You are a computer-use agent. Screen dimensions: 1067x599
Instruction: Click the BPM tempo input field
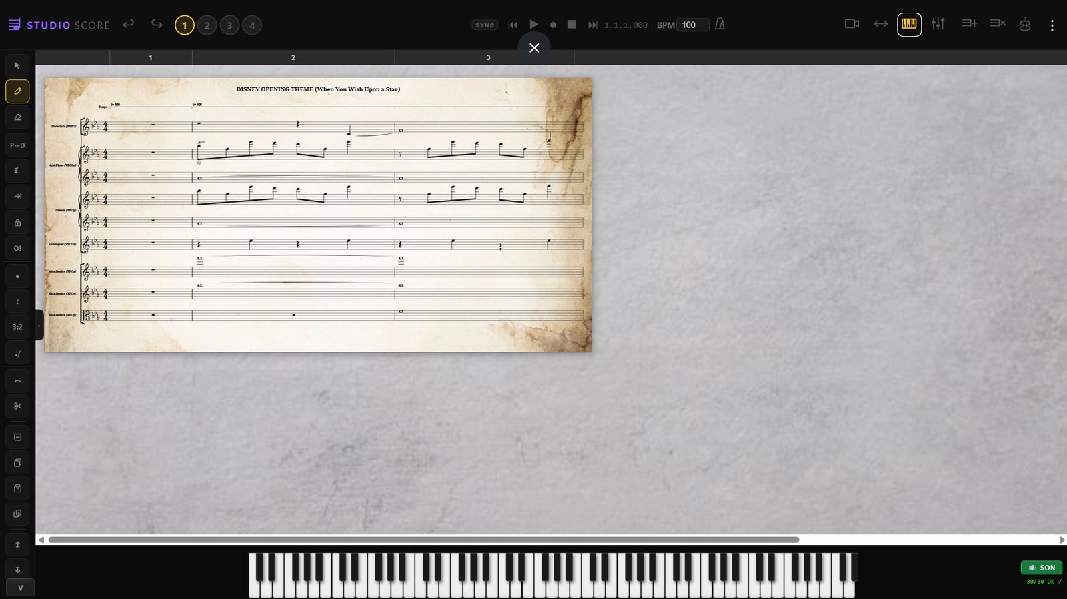click(693, 25)
